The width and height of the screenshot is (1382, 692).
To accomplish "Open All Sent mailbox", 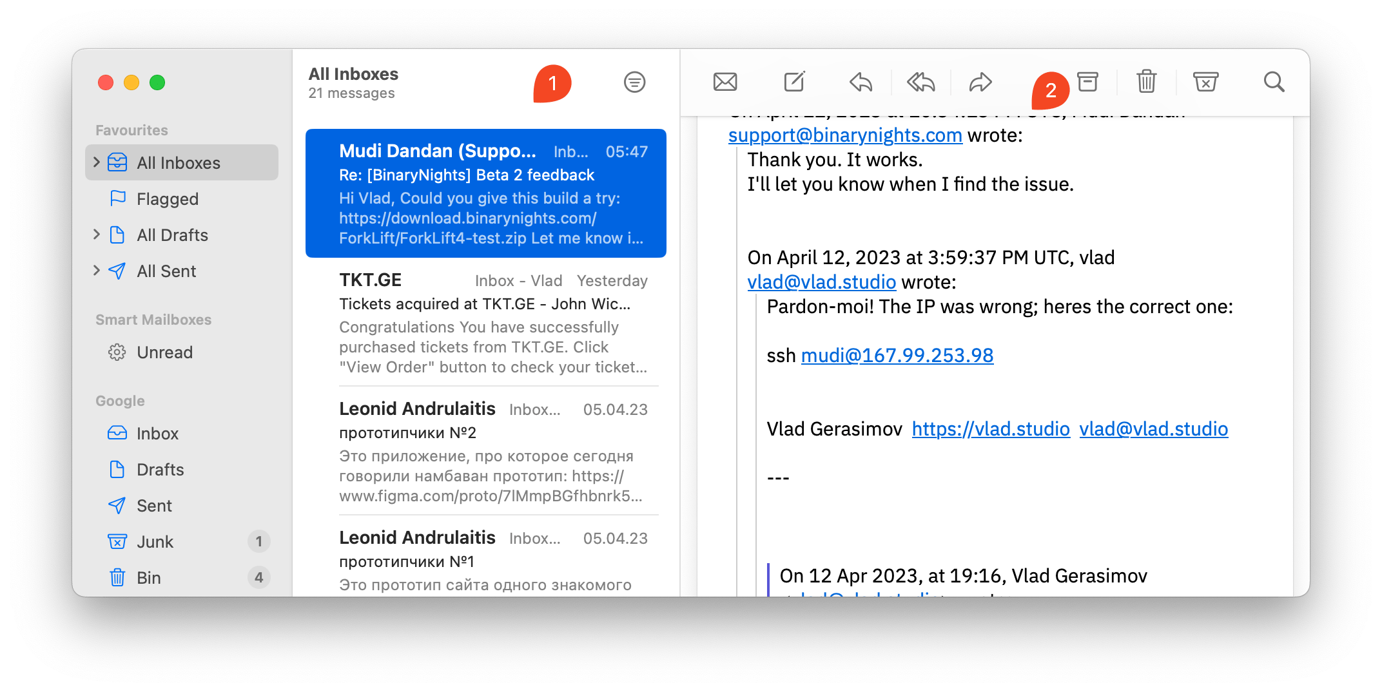I will pos(182,271).
